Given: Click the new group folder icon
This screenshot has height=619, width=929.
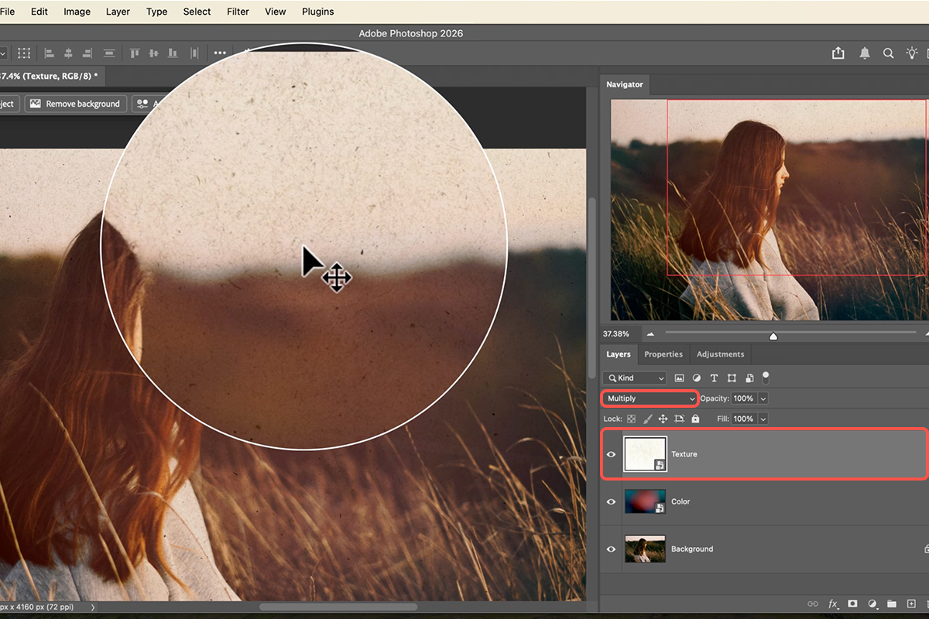Looking at the screenshot, I should coord(891,604).
